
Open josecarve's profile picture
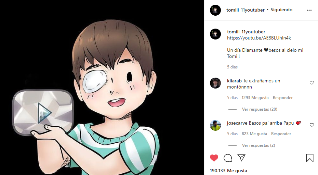pyautogui.click(x=215, y=125)
